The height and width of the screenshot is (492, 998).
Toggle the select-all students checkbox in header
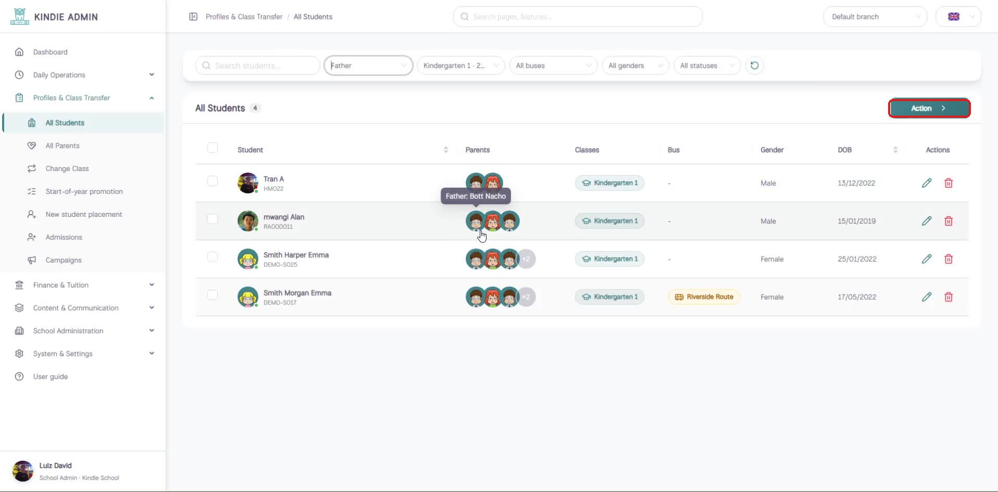click(x=213, y=148)
